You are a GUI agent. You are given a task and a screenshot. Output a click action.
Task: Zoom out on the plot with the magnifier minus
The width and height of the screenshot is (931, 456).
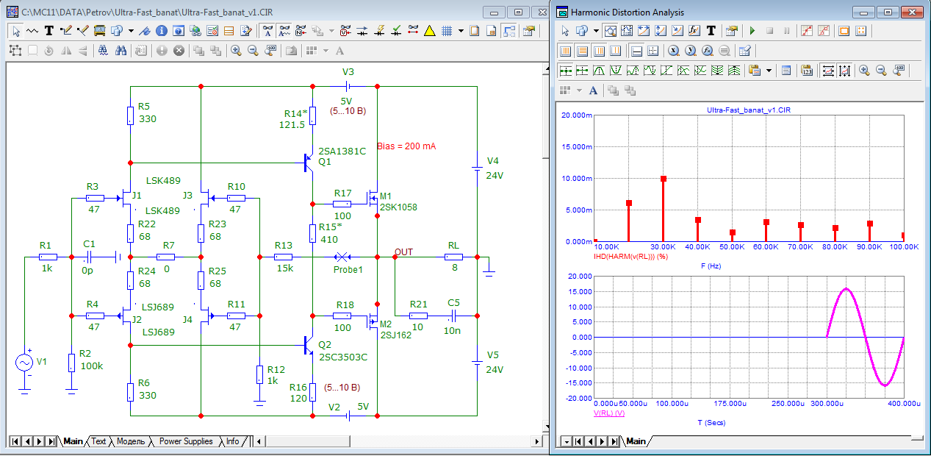pyautogui.click(x=881, y=71)
